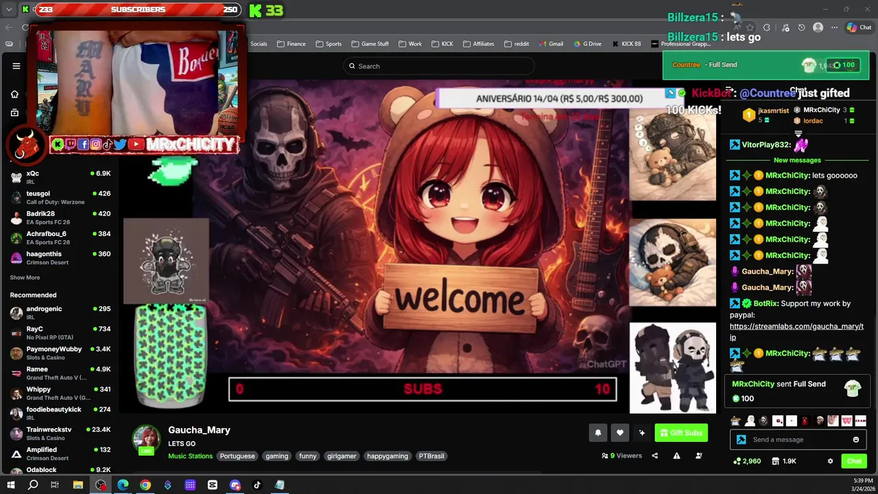Select the girlgamer tag
This screenshot has width=878, height=494.
click(x=342, y=456)
